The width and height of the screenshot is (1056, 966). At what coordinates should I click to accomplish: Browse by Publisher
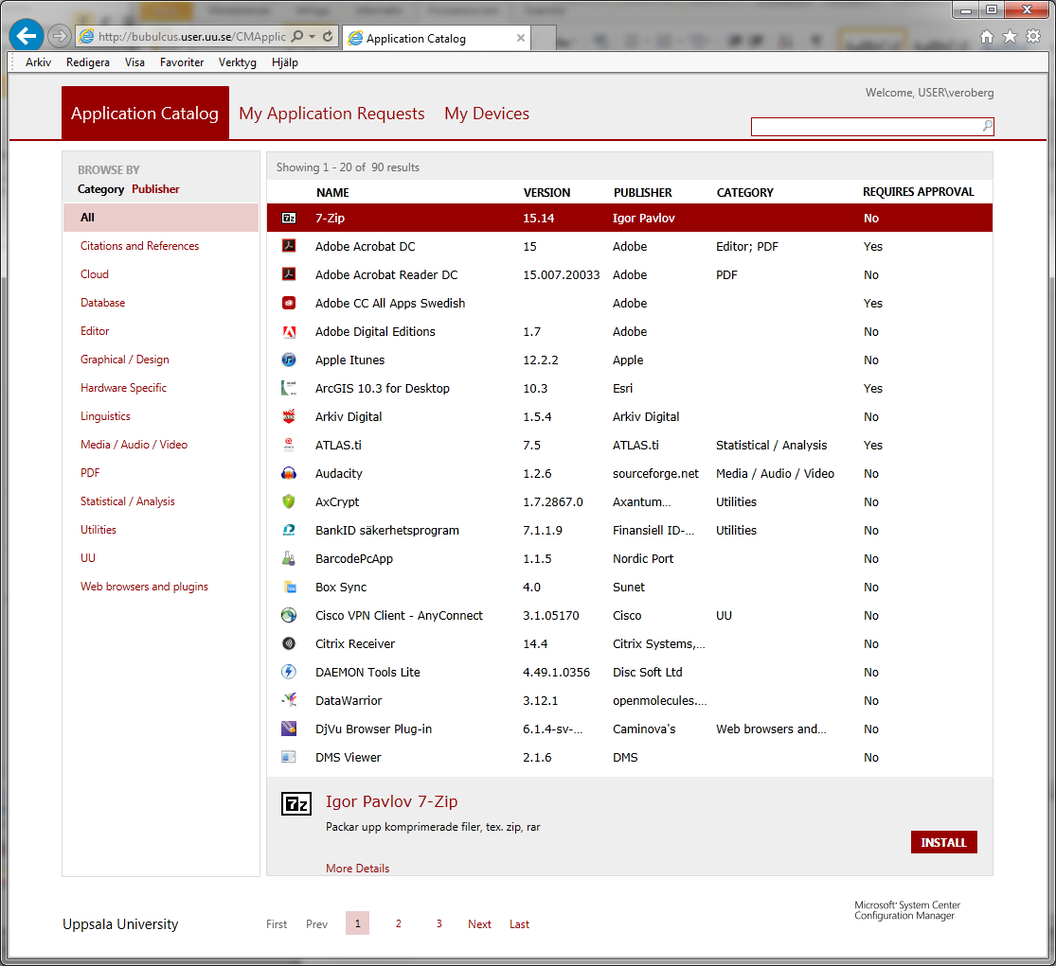[155, 189]
